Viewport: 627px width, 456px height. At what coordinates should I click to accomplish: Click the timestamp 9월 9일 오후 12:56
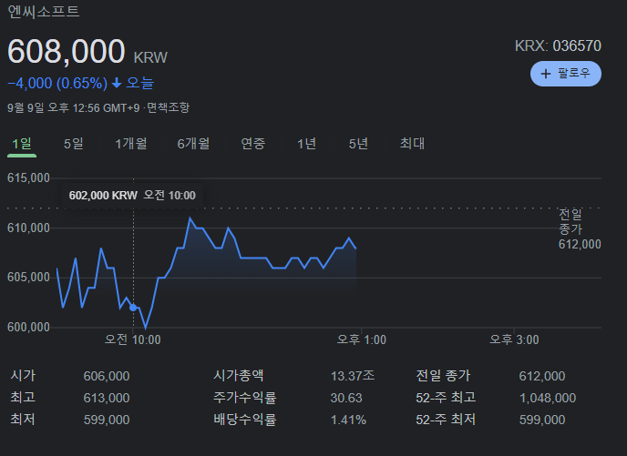click(x=54, y=107)
